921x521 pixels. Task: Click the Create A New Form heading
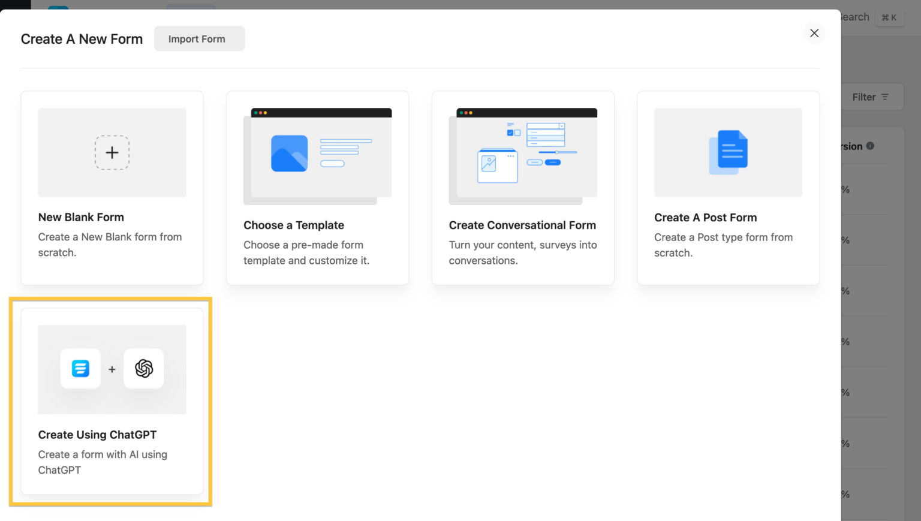[x=82, y=38]
